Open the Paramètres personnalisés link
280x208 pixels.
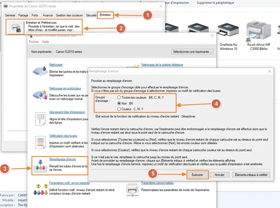[157, 183]
